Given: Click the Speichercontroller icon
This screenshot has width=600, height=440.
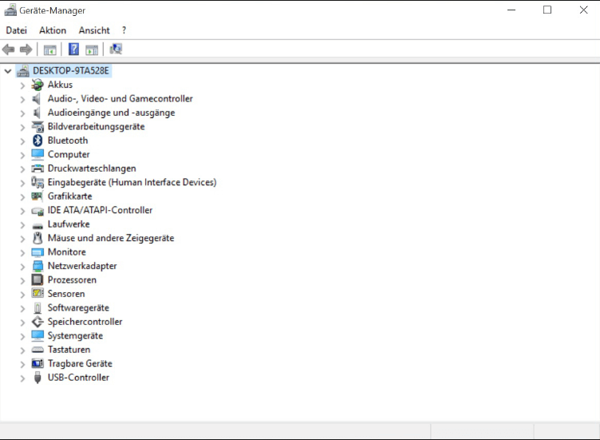Looking at the screenshot, I should click(x=37, y=322).
